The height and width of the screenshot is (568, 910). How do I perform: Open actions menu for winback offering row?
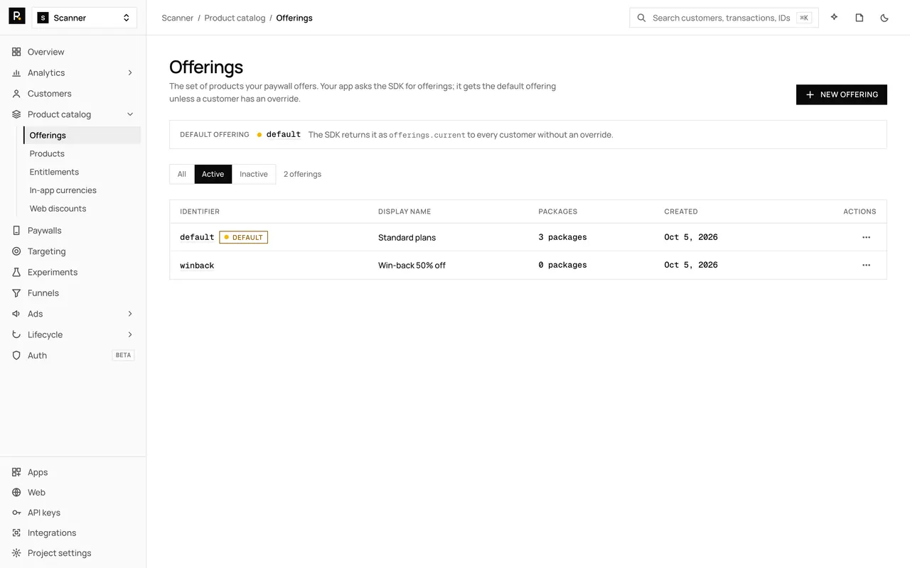click(866, 265)
